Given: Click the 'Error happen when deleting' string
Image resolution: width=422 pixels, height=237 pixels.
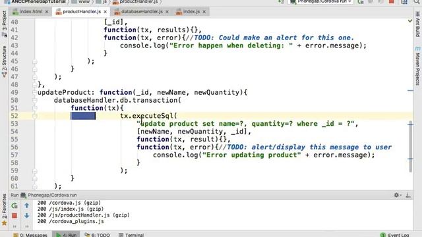Looking at the screenshot, I should pyautogui.click(x=231, y=45).
